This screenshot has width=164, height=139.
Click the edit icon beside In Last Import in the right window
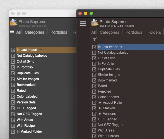click(x=94, y=47)
